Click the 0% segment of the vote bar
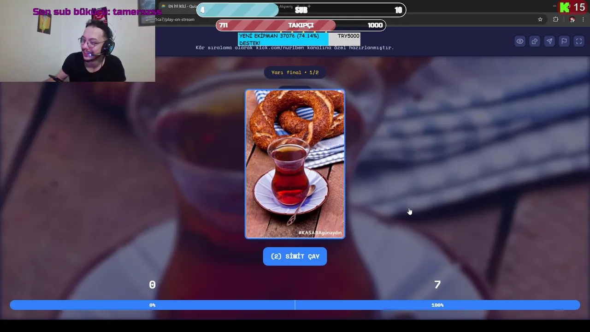Viewport: 590px width, 332px height. (x=152, y=305)
